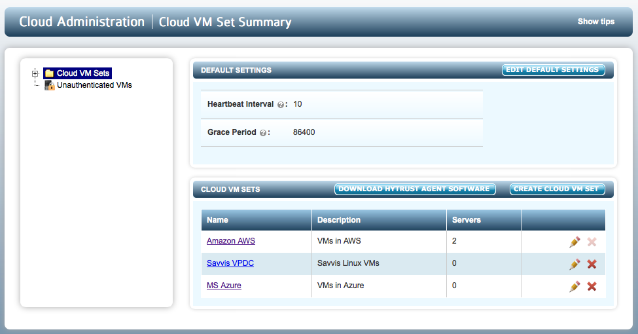Edit Amazon AWS with pencil icon
Viewport: 638px width, 334px height.
coord(575,242)
